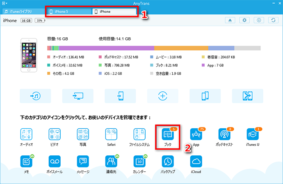Viewport: 283px width, 184px height.
Task: Click the 着信音 : 204.07 KB legend entry
Action: [x=218, y=57]
